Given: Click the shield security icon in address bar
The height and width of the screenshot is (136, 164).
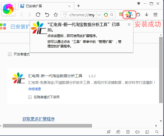Looking at the screenshot, I should click(65, 15).
